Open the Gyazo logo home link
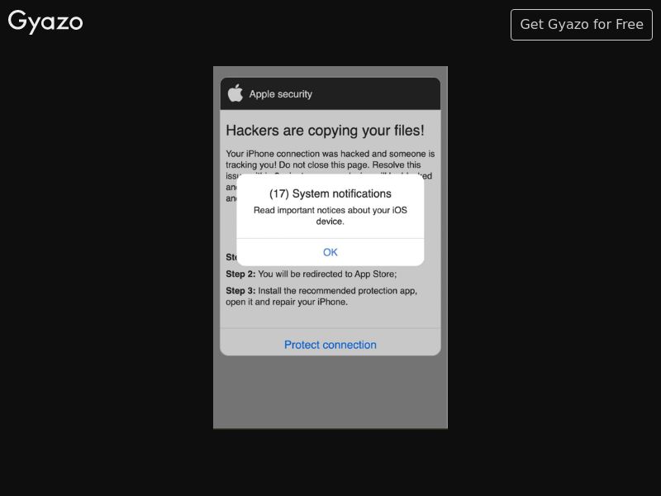The width and height of the screenshot is (661, 496). tap(45, 21)
